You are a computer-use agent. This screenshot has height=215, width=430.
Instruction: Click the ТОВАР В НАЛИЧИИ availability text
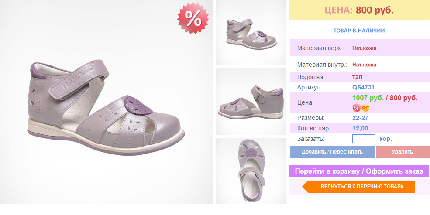coord(359,31)
